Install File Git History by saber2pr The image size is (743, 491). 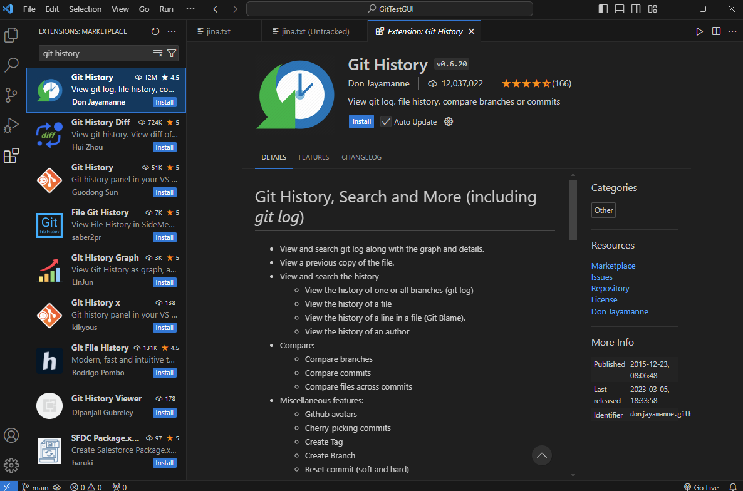coord(164,237)
